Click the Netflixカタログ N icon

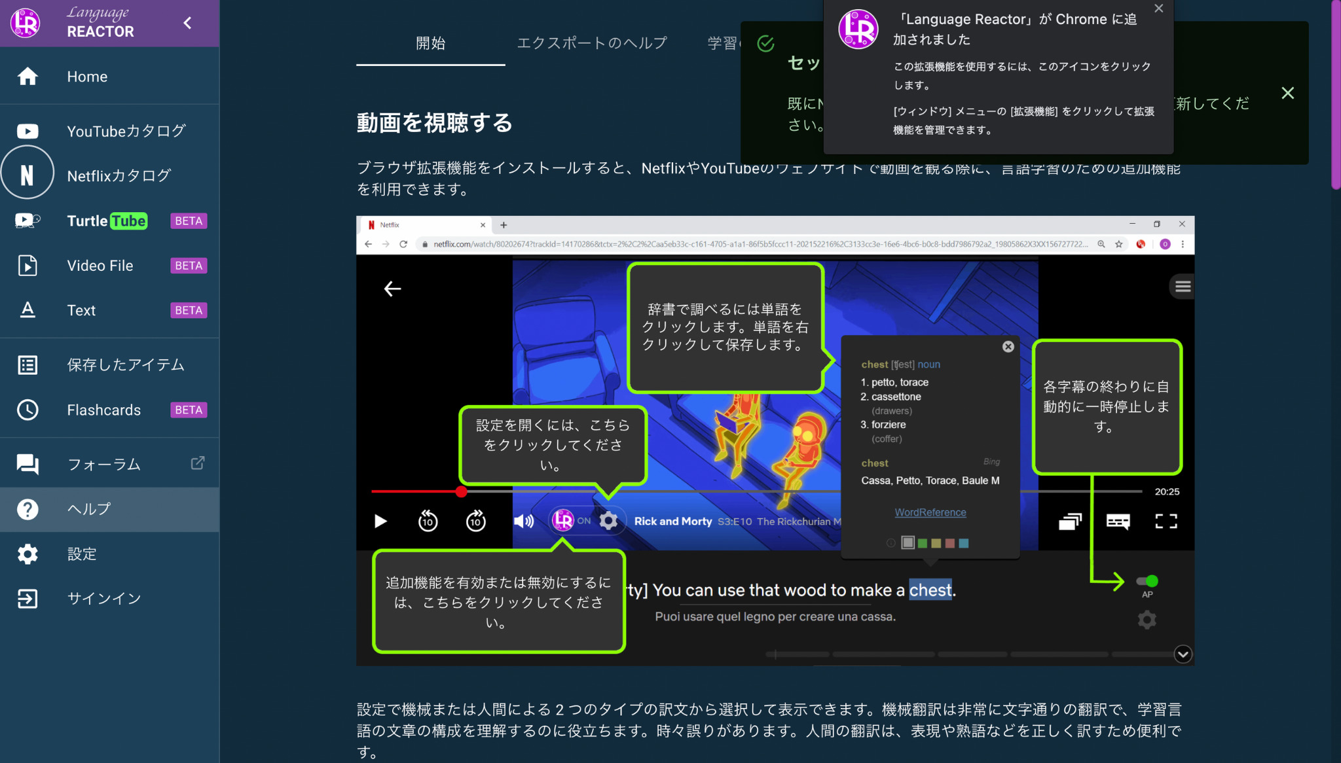click(27, 175)
